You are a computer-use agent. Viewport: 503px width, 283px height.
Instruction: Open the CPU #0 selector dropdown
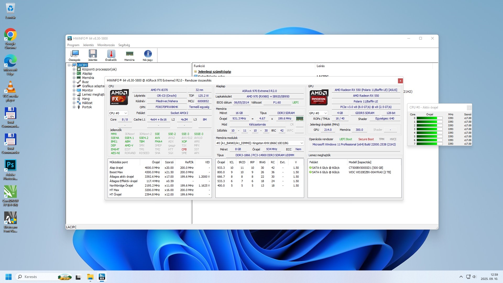[x=118, y=113]
